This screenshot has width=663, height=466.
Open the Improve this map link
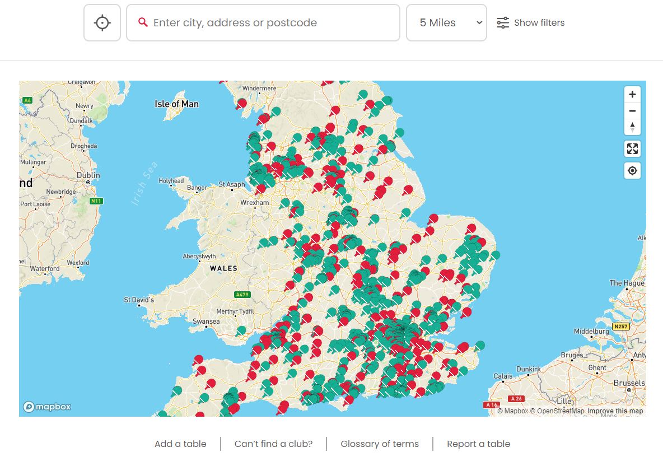tap(615, 411)
